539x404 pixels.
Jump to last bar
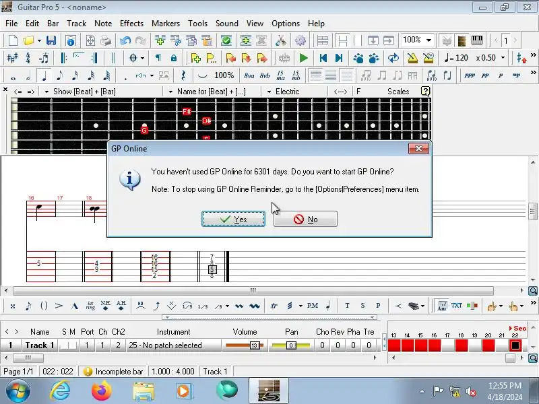(x=339, y=58)
